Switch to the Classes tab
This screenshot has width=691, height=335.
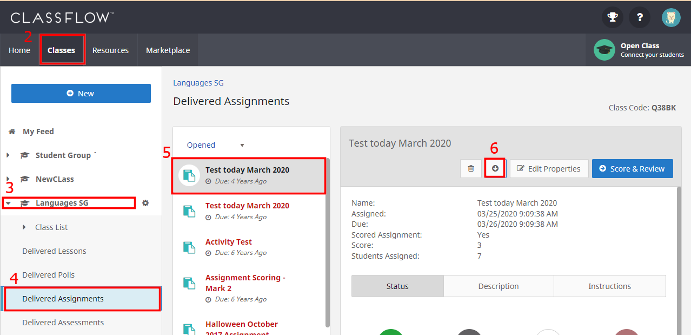62,49
